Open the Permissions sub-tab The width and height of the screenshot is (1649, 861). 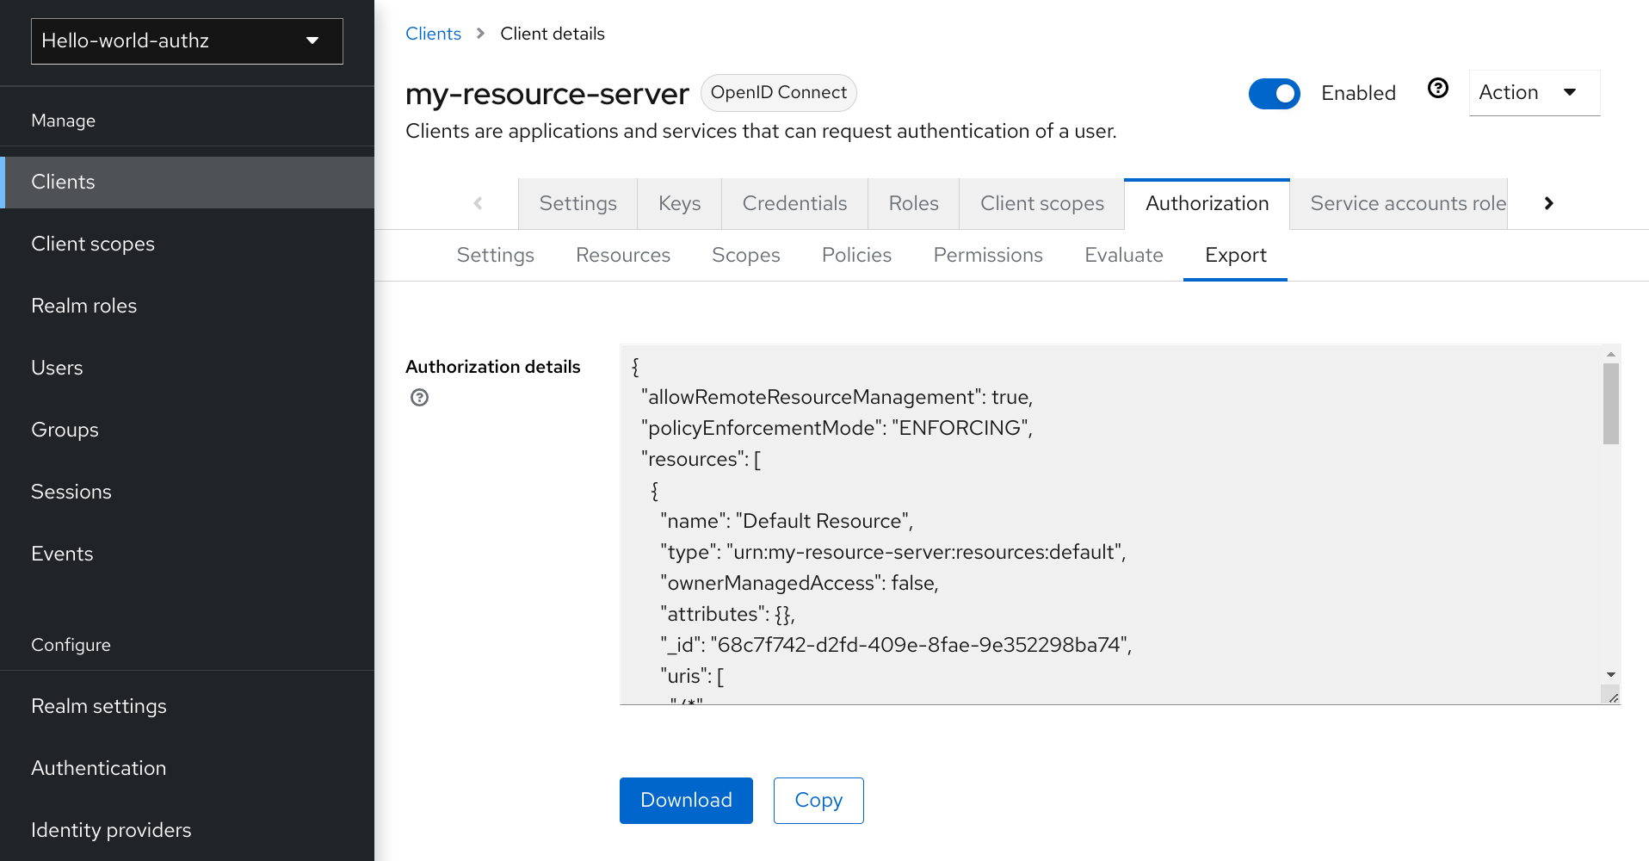coord(987,255)
